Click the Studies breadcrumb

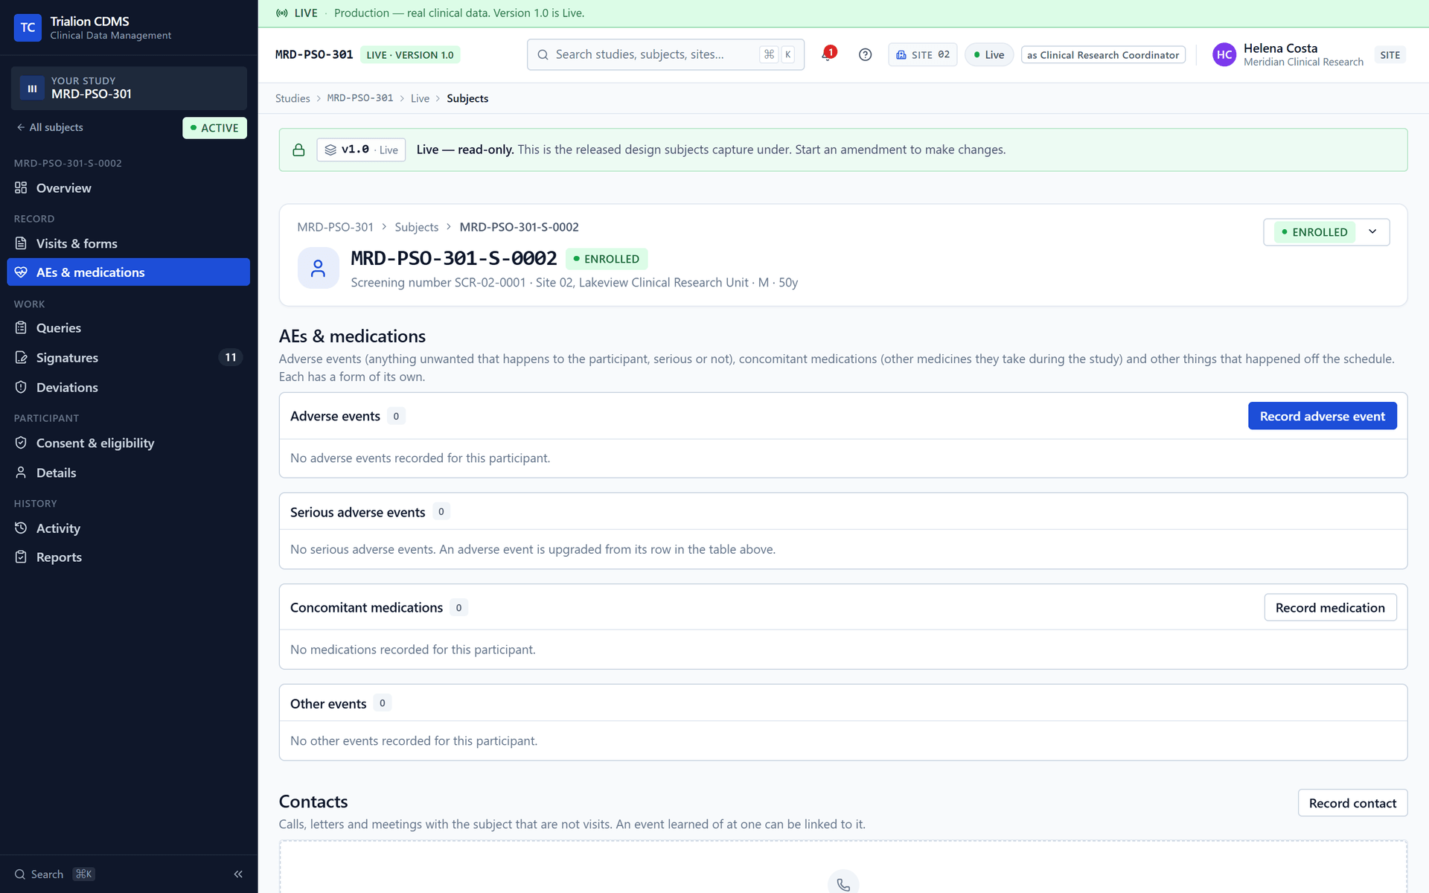point(292,98)
